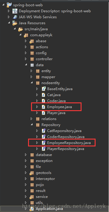Viewport: 109px width, 212px height.
Task: Click the abstract class icon beside BaseEntity.java
Action: (x=44, y=89)
